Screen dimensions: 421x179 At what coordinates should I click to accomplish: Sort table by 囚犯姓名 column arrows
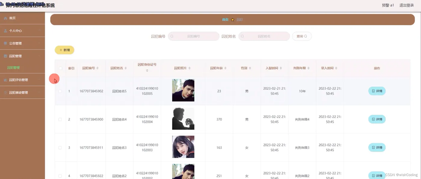(x=126, y=68)
